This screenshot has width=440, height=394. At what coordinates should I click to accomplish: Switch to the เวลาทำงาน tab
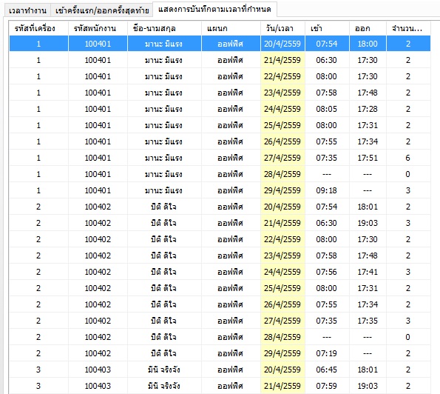27,10
